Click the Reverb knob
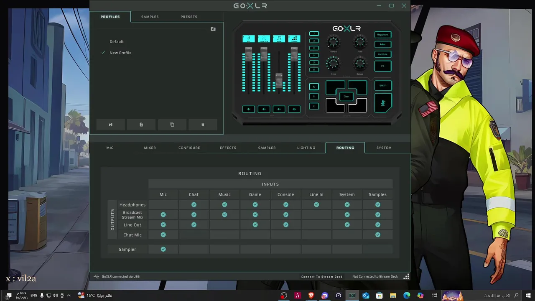Viewport: 535px width, 301px height. (x=333, y=42)
